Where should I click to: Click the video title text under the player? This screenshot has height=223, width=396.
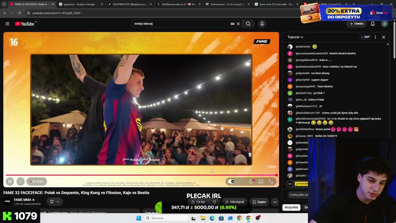pyautogui.click(x=76, y=193)
